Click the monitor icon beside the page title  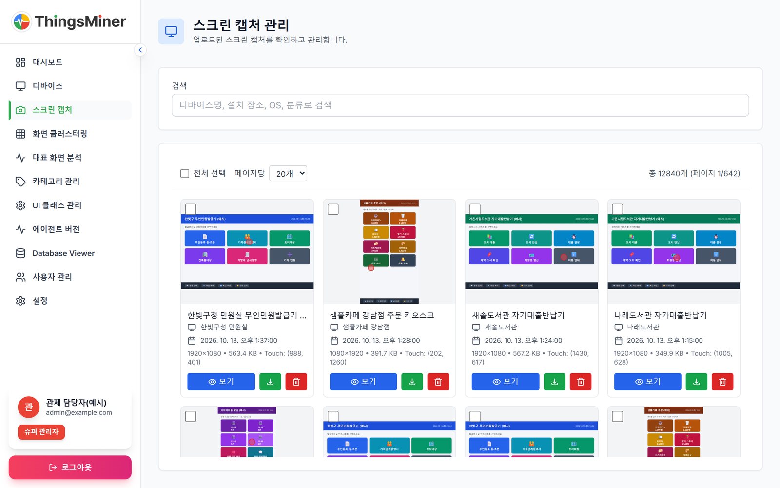pos(171,31)
